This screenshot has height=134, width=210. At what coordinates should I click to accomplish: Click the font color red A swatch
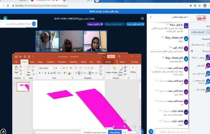click(x=69, y=73)
